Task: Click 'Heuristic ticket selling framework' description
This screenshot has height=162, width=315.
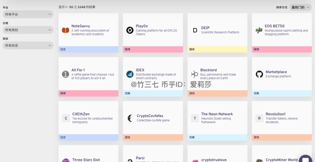Action: click(216, 121)
